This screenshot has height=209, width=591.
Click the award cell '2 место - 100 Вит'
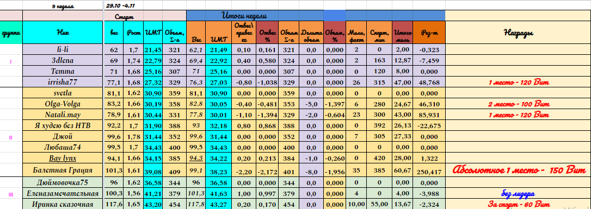pos(519,104)
